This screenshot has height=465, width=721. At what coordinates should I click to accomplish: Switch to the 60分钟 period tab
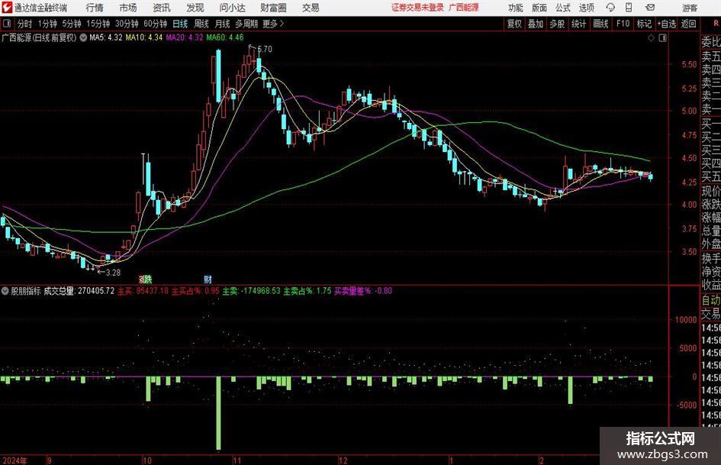click(155, 24)
